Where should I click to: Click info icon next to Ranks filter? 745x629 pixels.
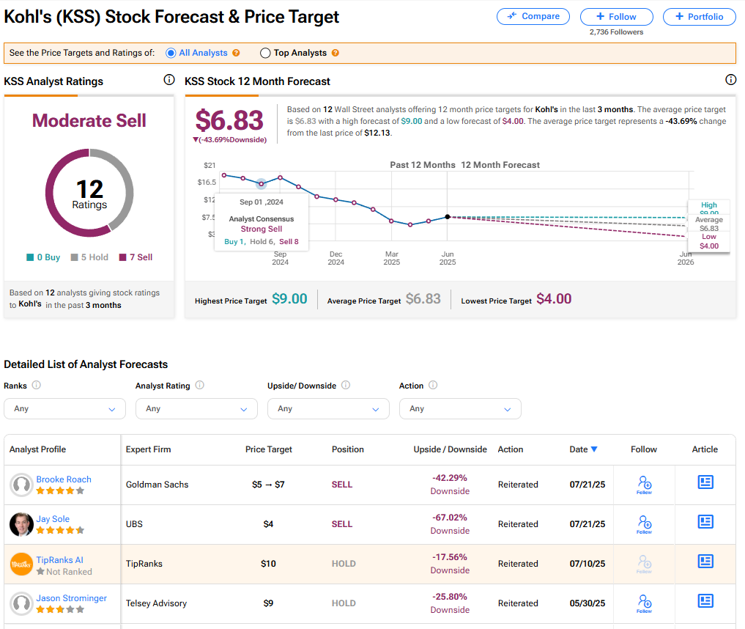coord(37,386)
